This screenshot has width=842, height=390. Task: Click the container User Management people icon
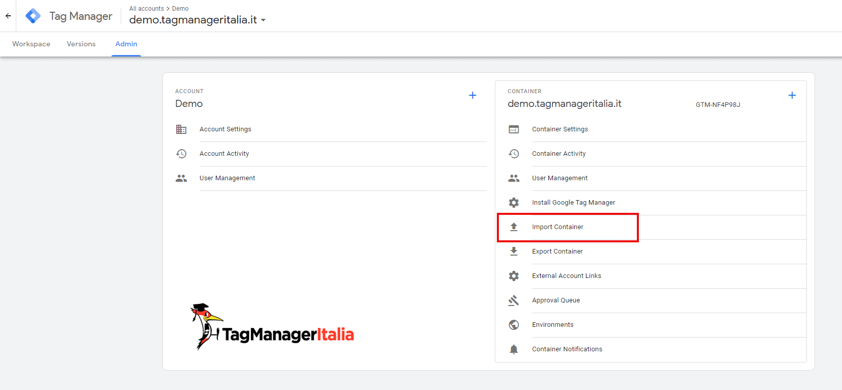514,178
